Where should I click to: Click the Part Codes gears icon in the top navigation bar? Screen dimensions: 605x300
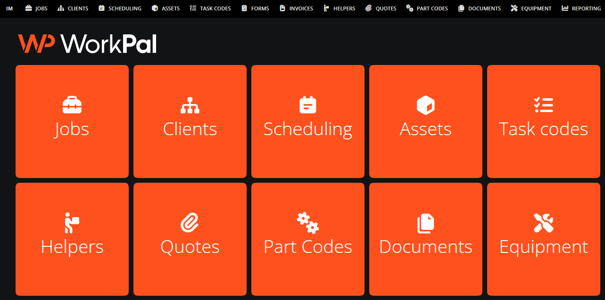click(x=410, y=8)
